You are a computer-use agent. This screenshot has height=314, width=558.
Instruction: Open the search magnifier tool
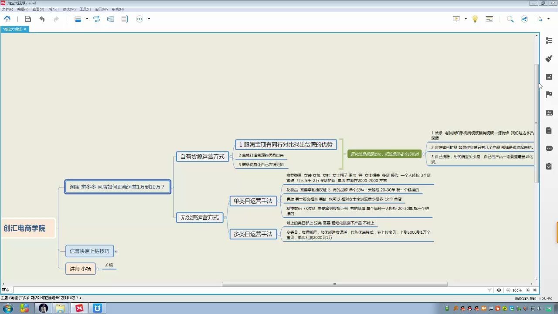pos(510,19)
